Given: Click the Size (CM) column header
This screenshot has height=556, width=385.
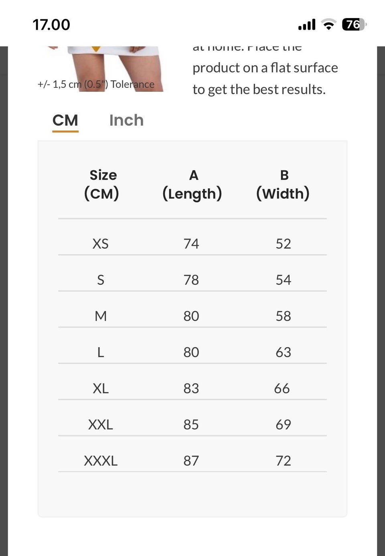Looking at the screenshot, I should (102, 184).
